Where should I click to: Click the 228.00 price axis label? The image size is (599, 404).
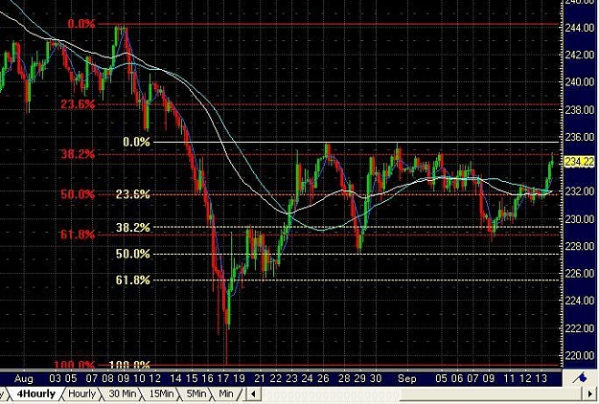pos(580,246)
